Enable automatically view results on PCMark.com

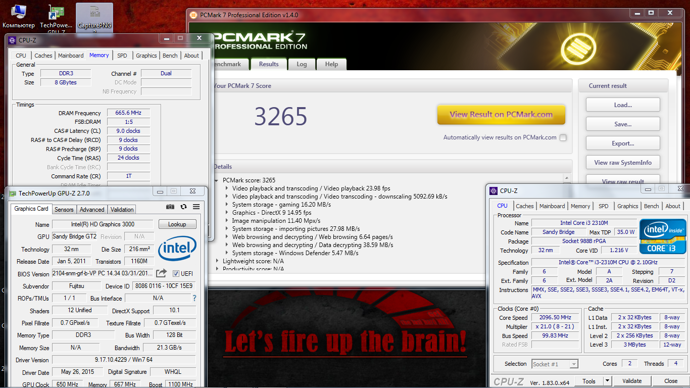pyautogui.click(x=563, y=137)
